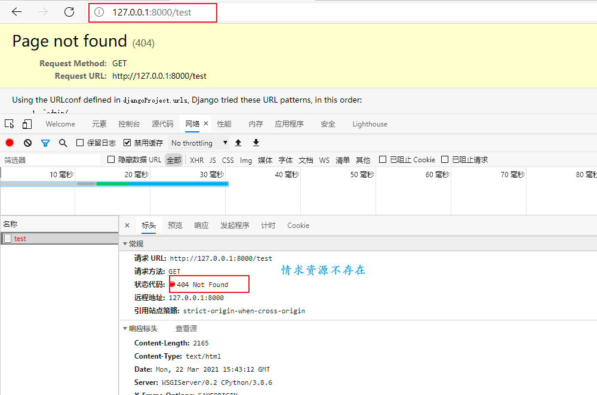Click the Request URL value on the 404 page
Image resolution: width=597 pixels, height=395 pixels.
pyautogui.click(x=159, y=76)
